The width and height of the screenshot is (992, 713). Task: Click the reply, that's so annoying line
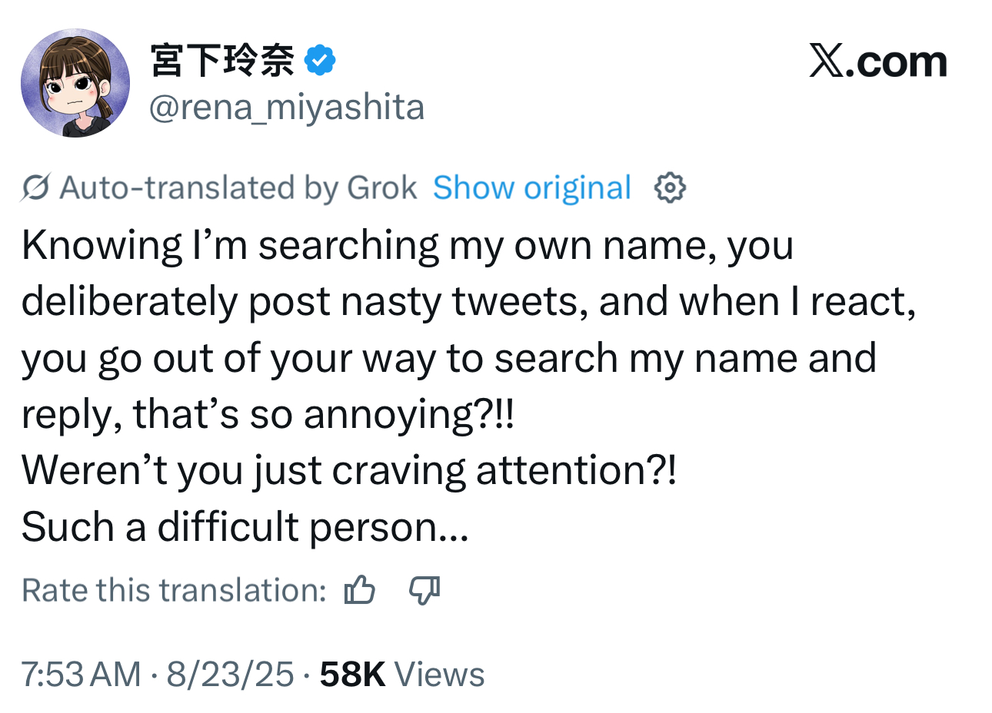pyautogui.click(x=268, y=415)
